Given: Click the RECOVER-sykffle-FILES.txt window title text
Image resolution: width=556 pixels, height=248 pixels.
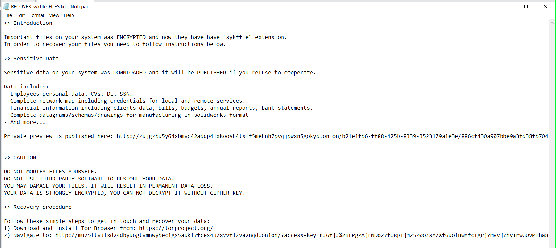Looking at the screenshot, I should coord(50,7).
